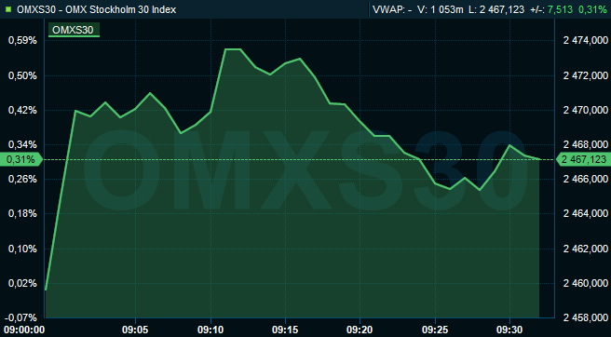Click the 09:20 time axis label
The width and height of the screenshot is (611, 337).
click(360, 330)
